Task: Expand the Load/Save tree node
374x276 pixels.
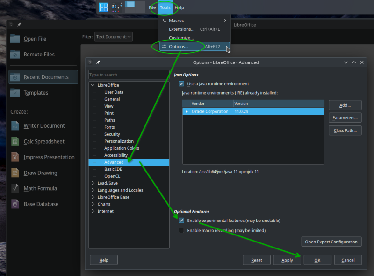Action: 93,183
